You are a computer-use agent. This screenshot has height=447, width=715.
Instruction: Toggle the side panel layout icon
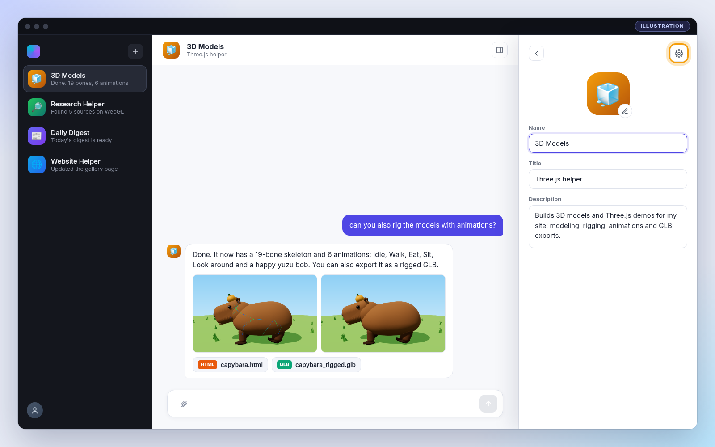[x=500, y=50]
